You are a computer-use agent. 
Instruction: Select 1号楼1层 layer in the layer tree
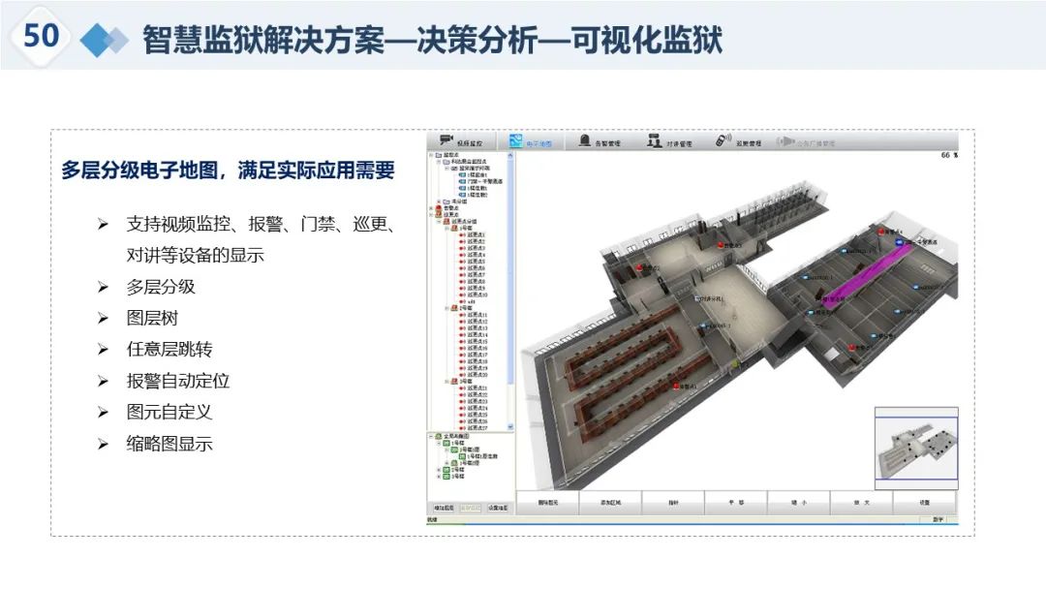coord(469,449)
